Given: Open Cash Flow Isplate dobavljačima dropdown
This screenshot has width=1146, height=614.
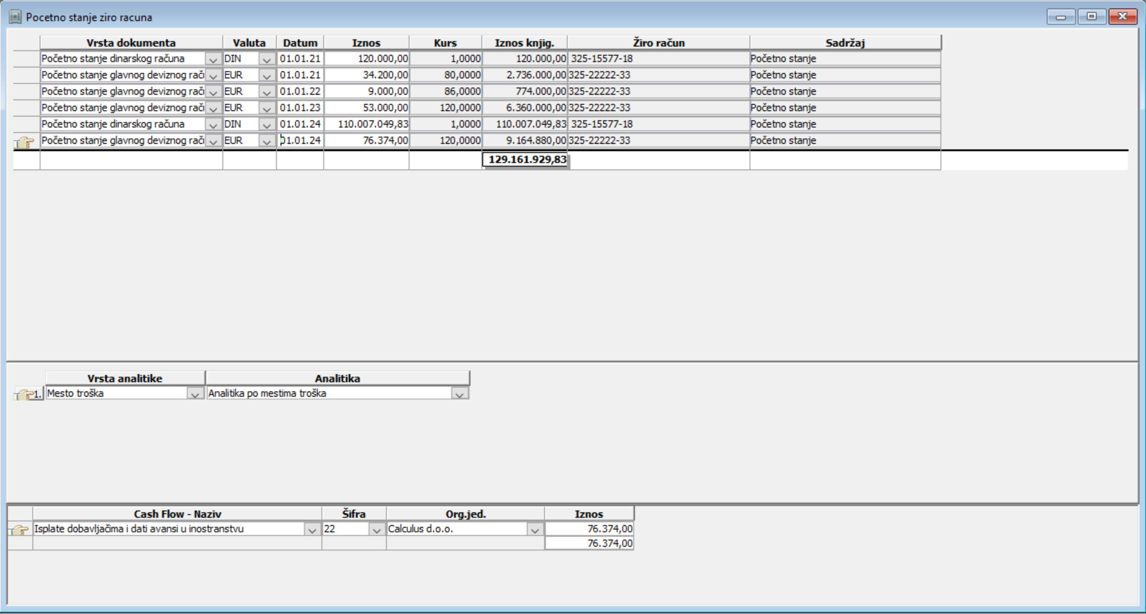Looking at the screenshot, I should click(312, 530).
